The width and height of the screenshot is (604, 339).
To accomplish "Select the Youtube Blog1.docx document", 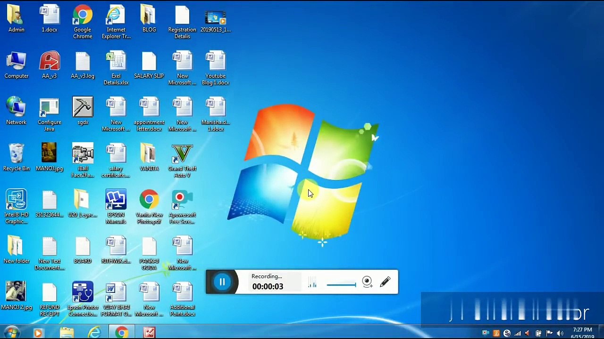I will pos(216,68).
